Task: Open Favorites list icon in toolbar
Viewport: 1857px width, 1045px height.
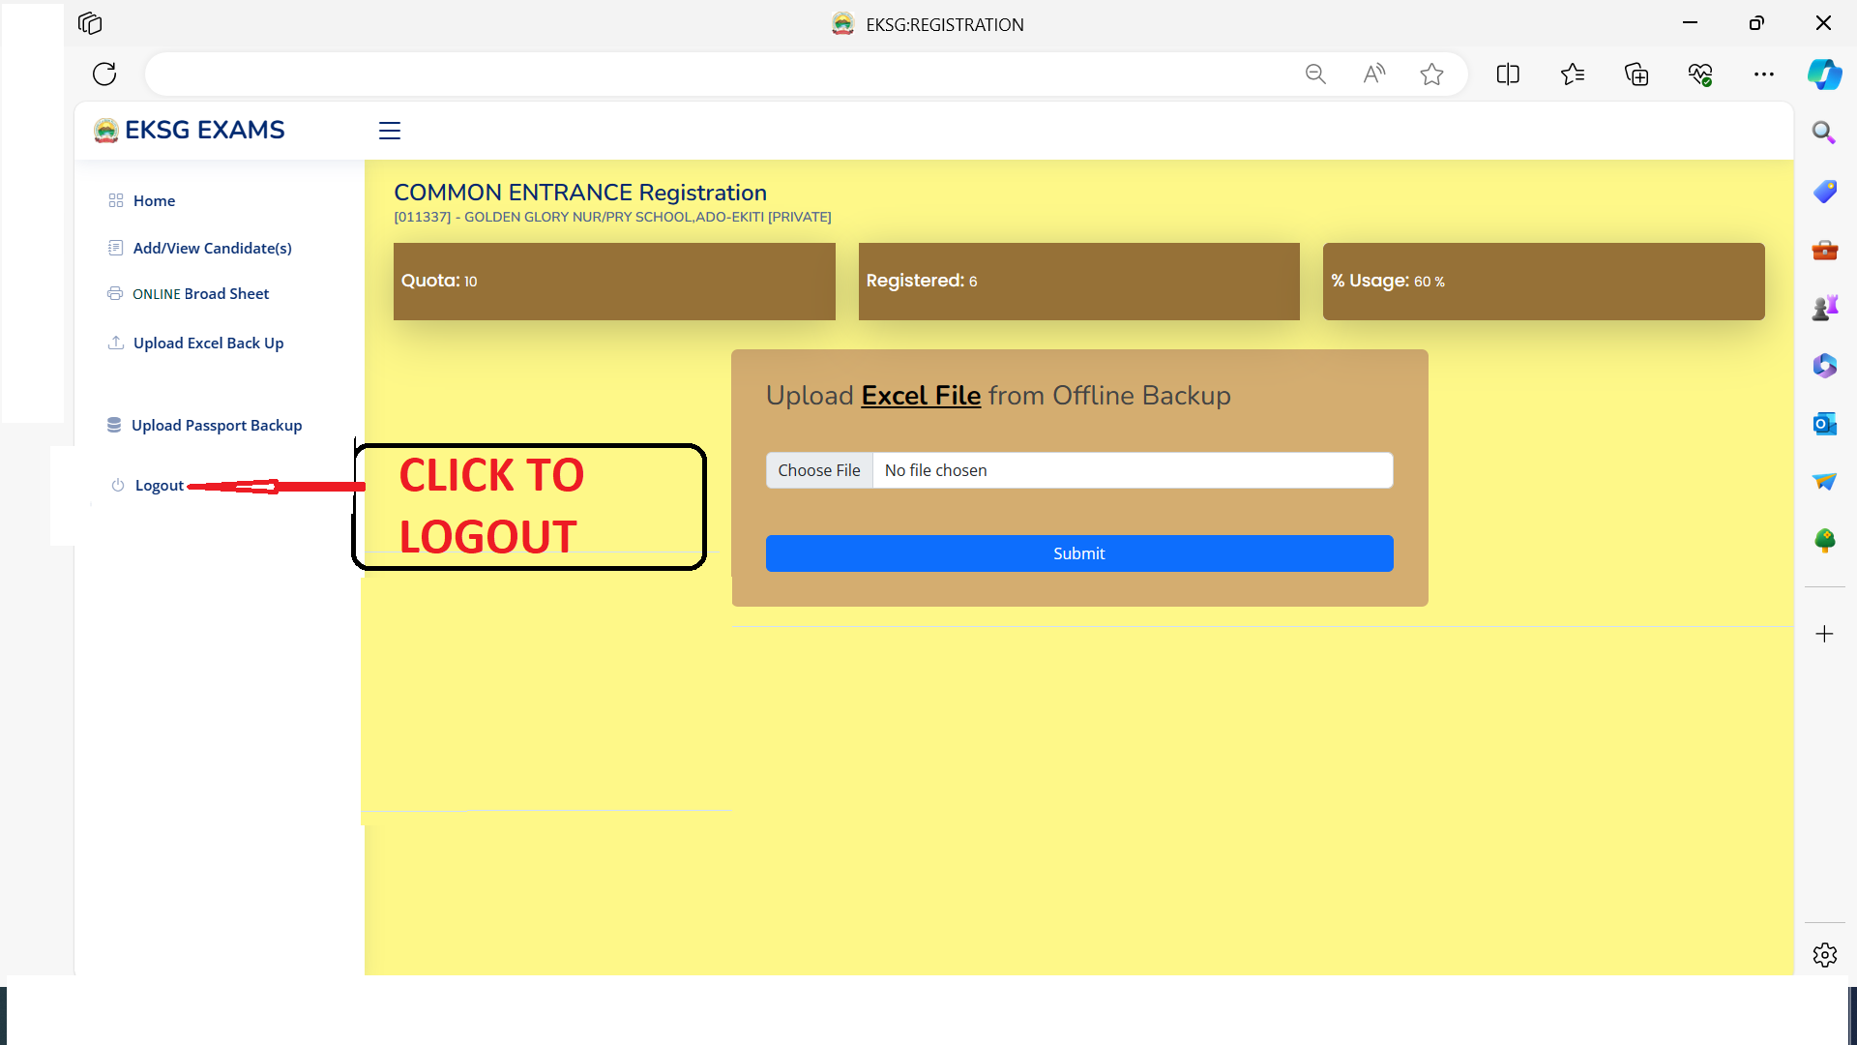Action: (x=1572, y=74)
